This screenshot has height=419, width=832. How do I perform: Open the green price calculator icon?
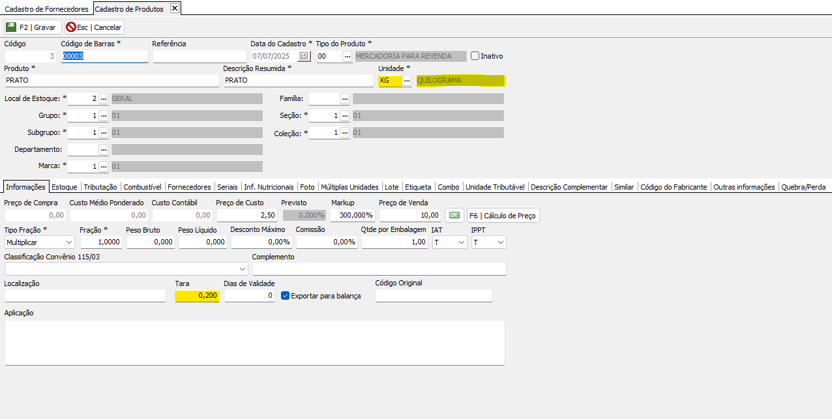454,215
